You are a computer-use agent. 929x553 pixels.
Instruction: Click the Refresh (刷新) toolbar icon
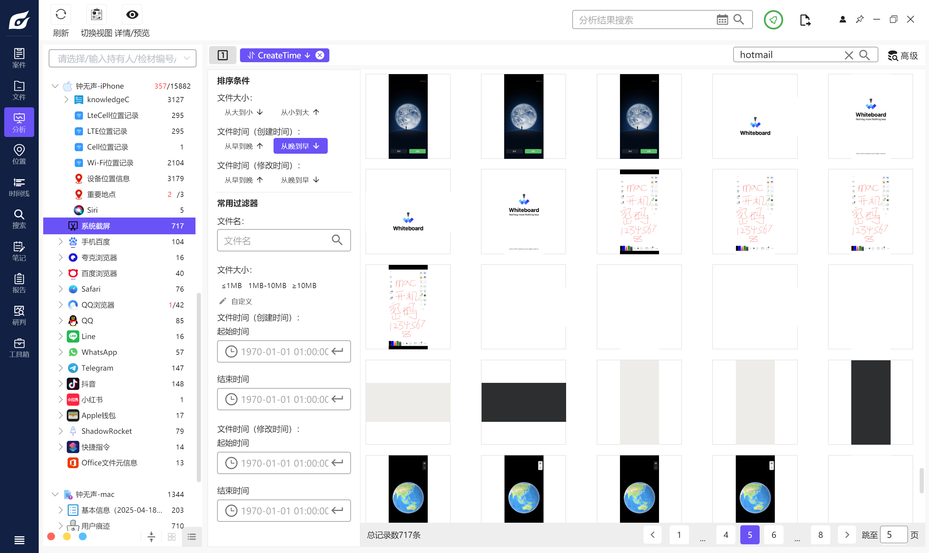(x=61, y=15)
